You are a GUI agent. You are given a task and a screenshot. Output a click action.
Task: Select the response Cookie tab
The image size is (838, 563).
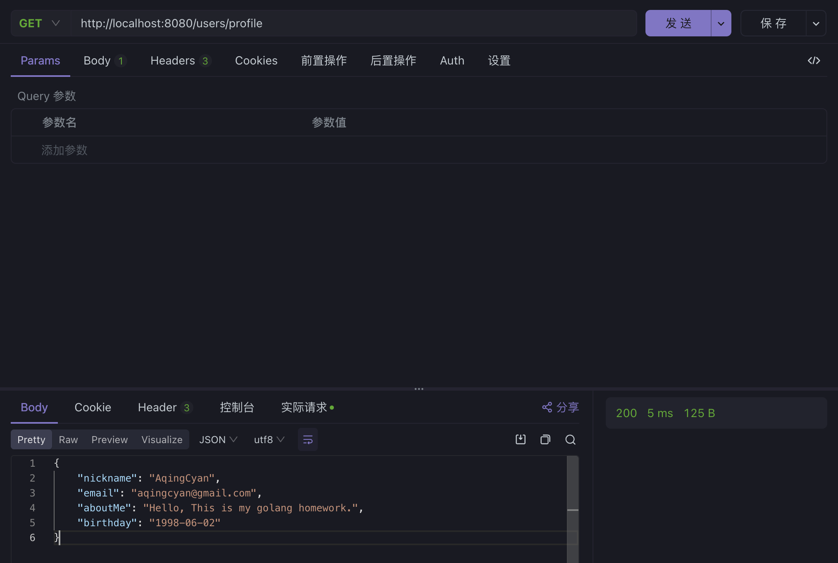coord(93,408)
